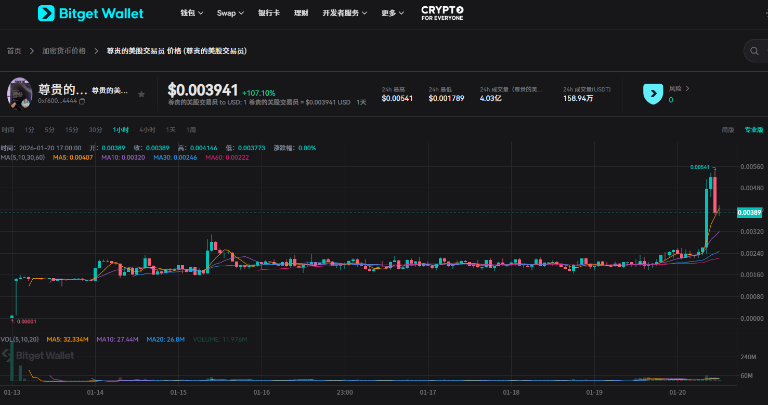Open the Swap dropdown menu
Screen dimensions: 768x405
[x=230, y=13]
